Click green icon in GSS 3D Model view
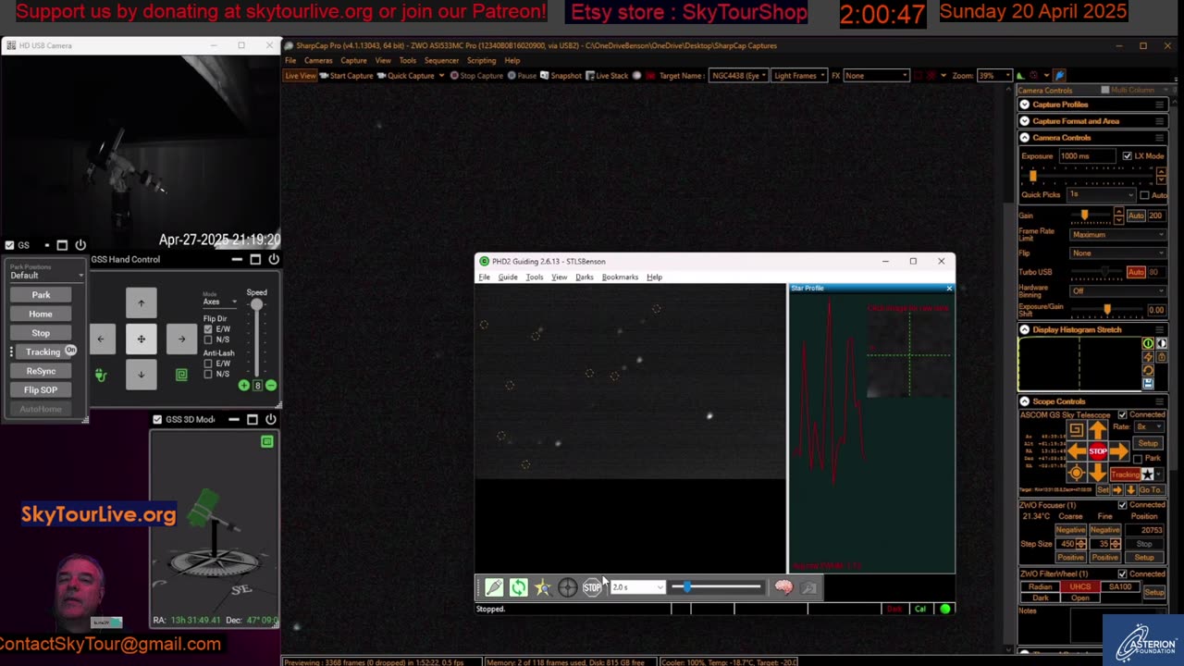1184x666 pixels. click(x=266, y=442)
